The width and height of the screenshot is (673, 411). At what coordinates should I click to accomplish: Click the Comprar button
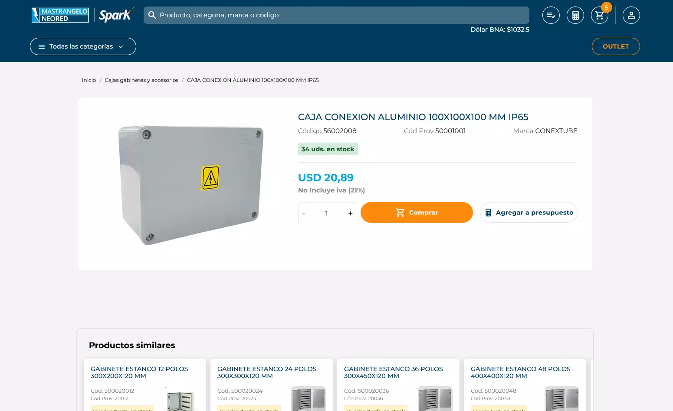[417, 212]
